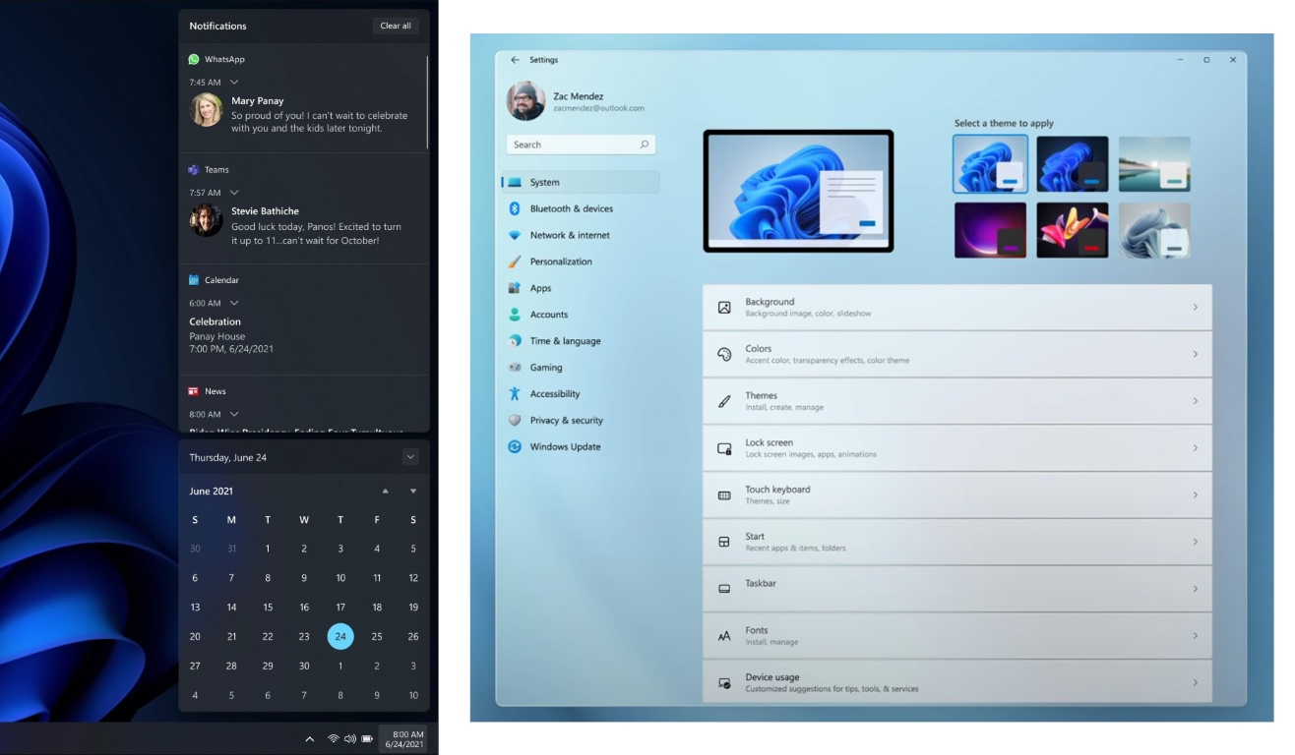
Task: Click the Colors palette icon
Action: (x=724, y=354)
